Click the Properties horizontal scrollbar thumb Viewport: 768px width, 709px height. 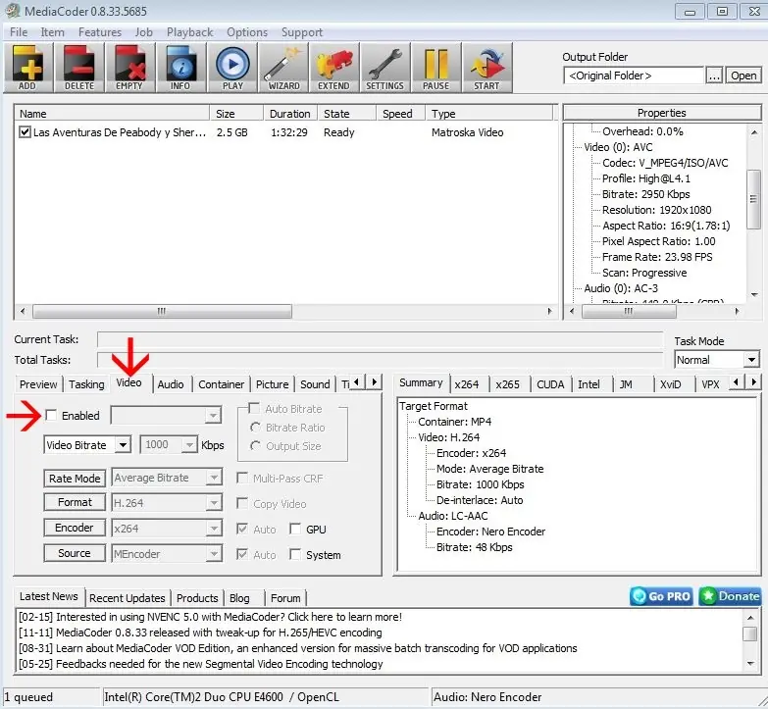click(x=629, y=311)
